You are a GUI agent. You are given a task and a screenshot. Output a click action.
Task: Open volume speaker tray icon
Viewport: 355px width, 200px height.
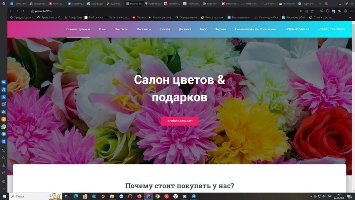coord(324,197)
